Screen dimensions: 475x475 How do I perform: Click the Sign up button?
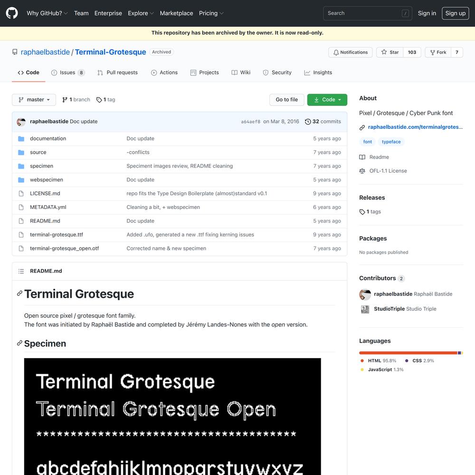(456, 13)
